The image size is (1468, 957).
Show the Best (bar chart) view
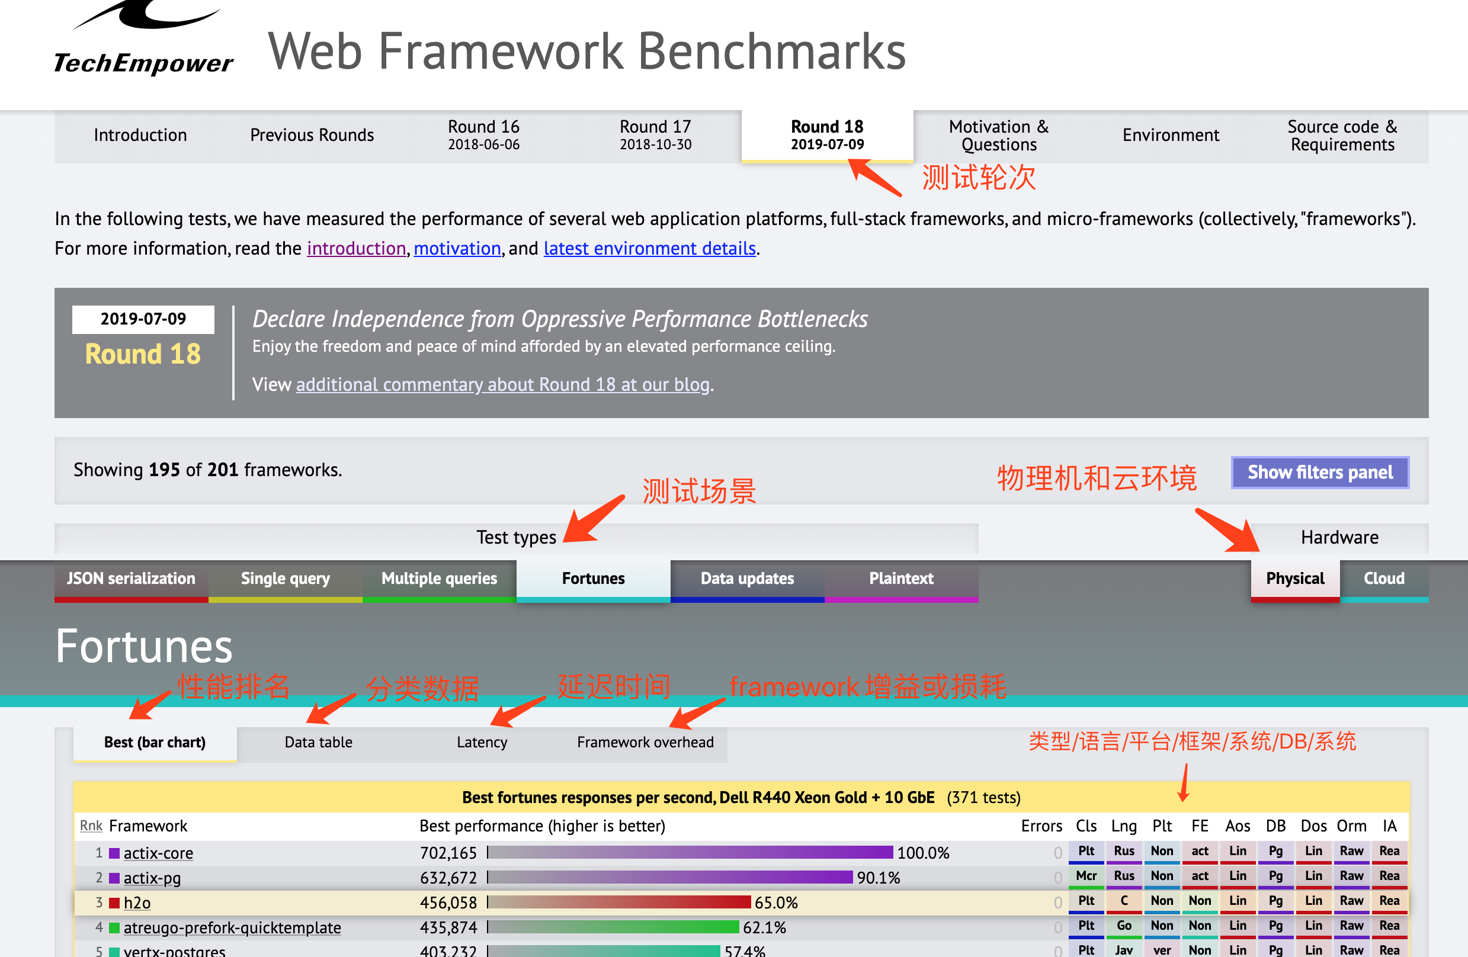pyautogui.click(x=155, y=743)
